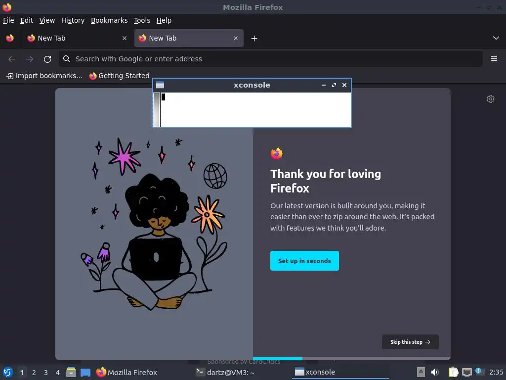Open the File menu

[8, 20]
